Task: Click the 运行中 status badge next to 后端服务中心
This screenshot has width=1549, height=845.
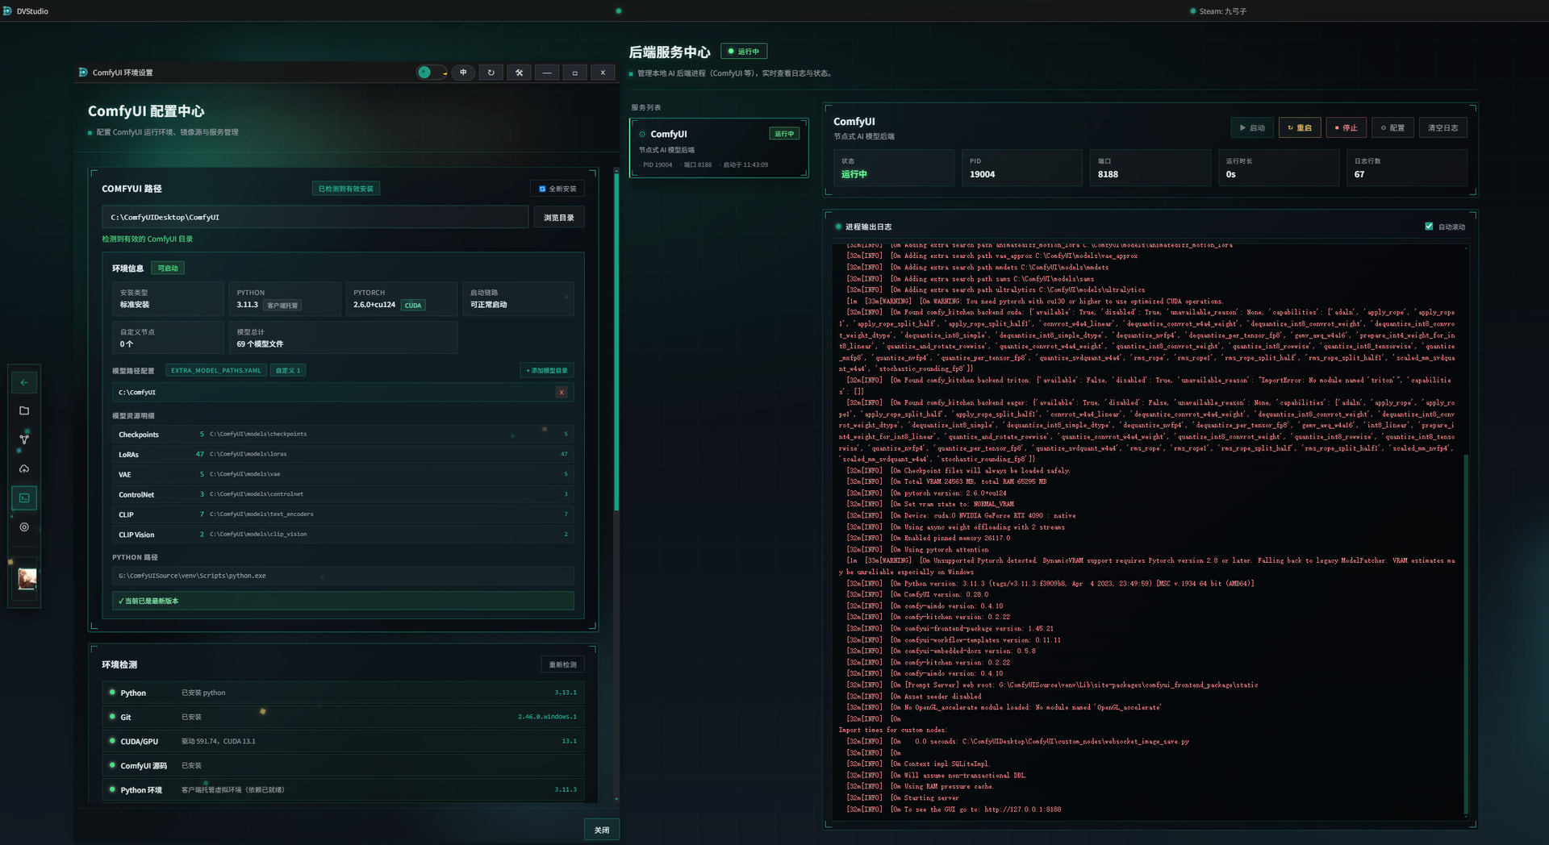Action: point(744,52)
